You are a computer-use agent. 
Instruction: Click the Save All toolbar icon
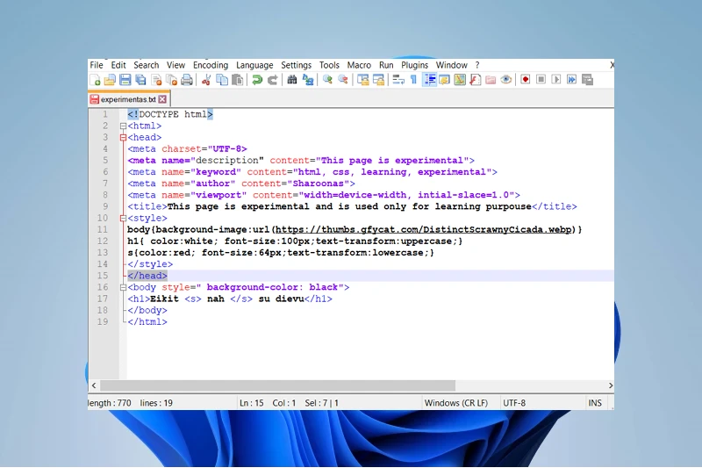[x=140, y=80]
